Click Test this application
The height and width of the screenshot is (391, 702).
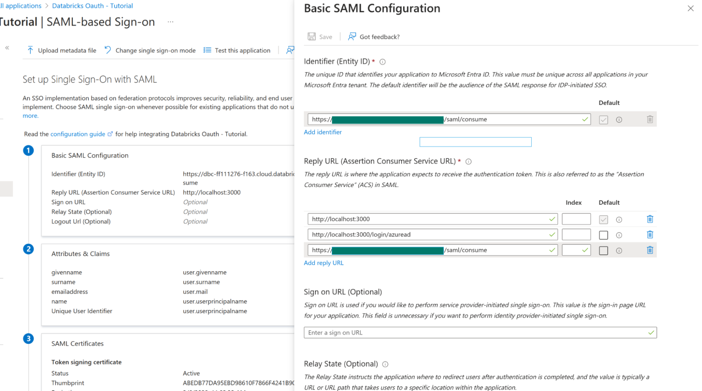coord(242,51)
